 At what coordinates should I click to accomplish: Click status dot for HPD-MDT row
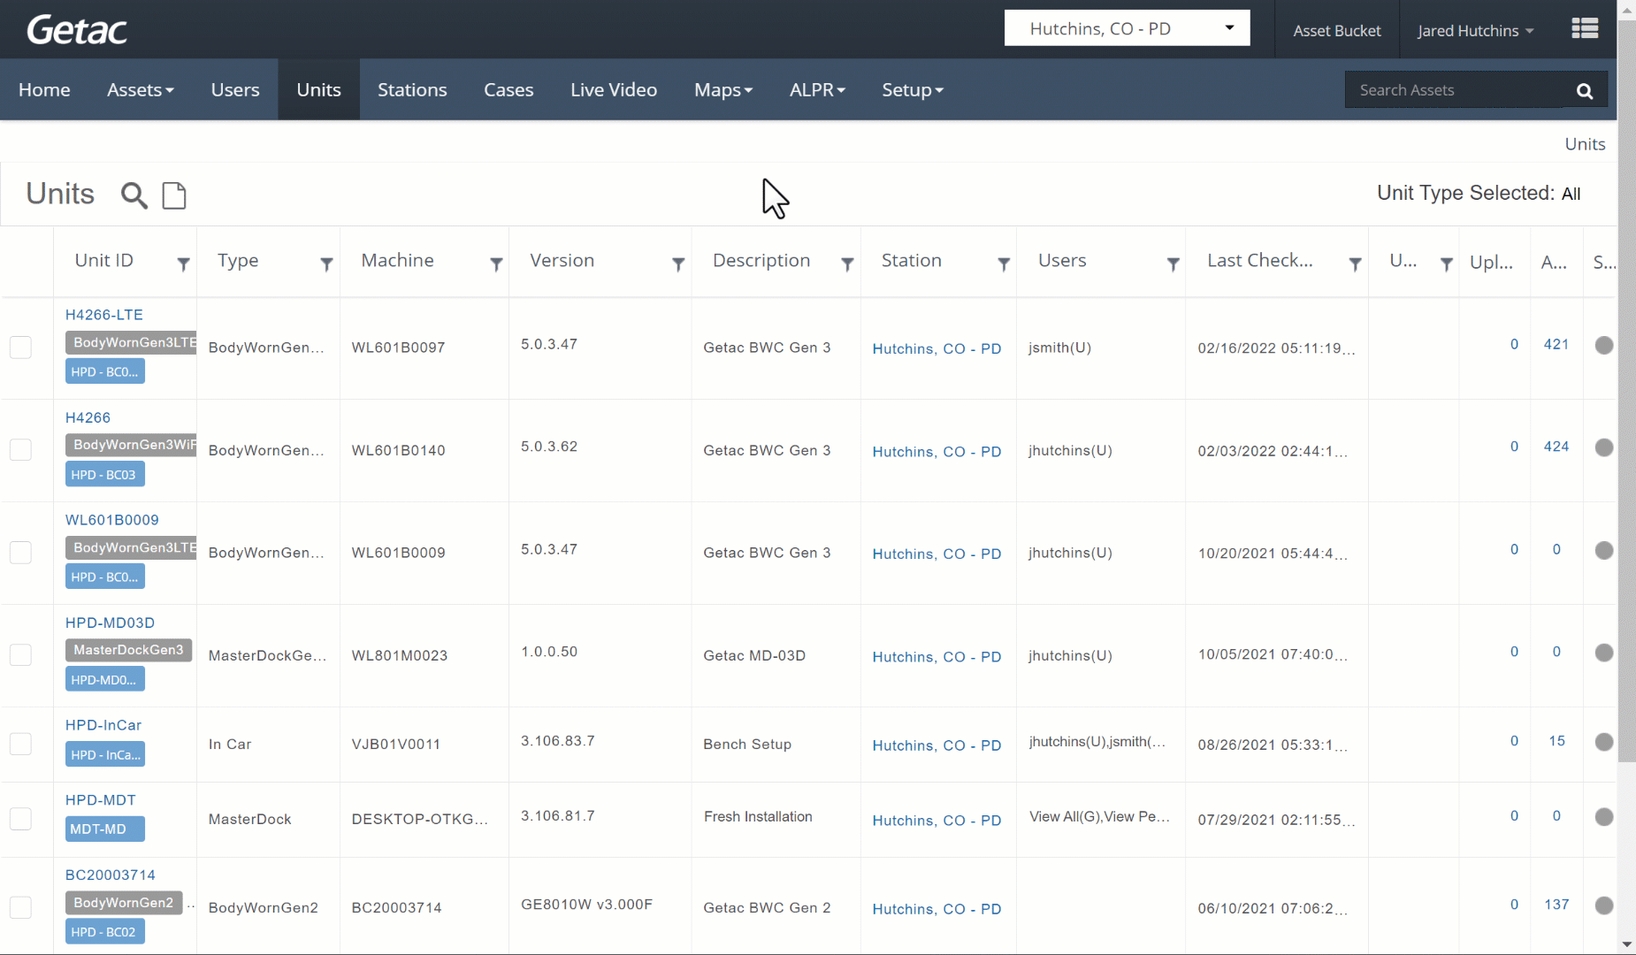1603,817
